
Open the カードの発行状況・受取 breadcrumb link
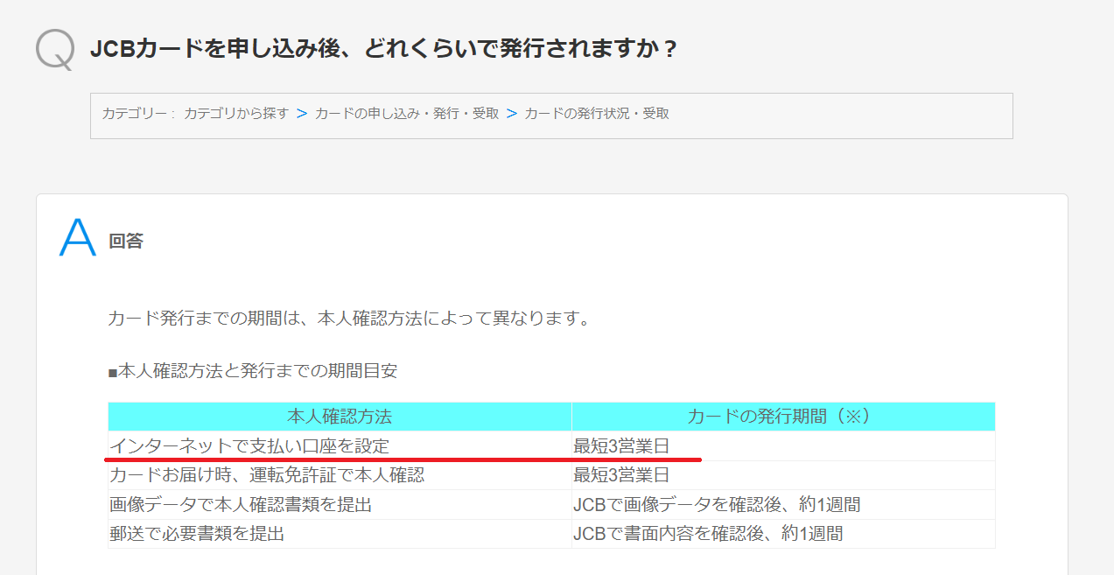pyautogui.click(x=597, y=114)
